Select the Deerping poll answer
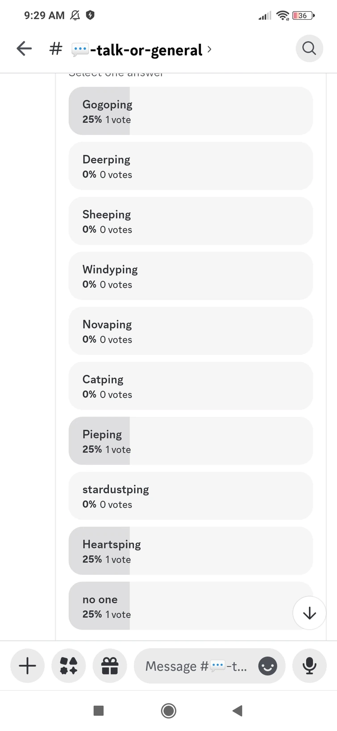The width and height of the screenshot is (337, 731). point(191,166)
